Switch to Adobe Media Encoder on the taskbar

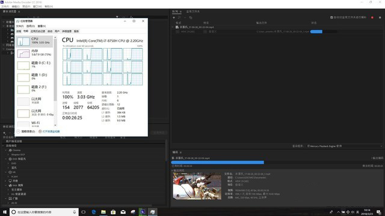pyautogui.click(x=143, y=212)
